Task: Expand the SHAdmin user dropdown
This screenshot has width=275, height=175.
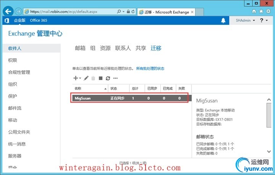Action: click(x=245, y=20)
